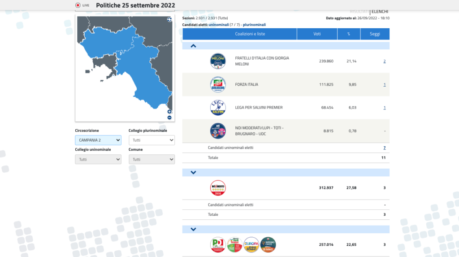The width and height of the screenshot is (459, 257).
Task: Click the Europa Emma Bonino logo
Action: 251,245
